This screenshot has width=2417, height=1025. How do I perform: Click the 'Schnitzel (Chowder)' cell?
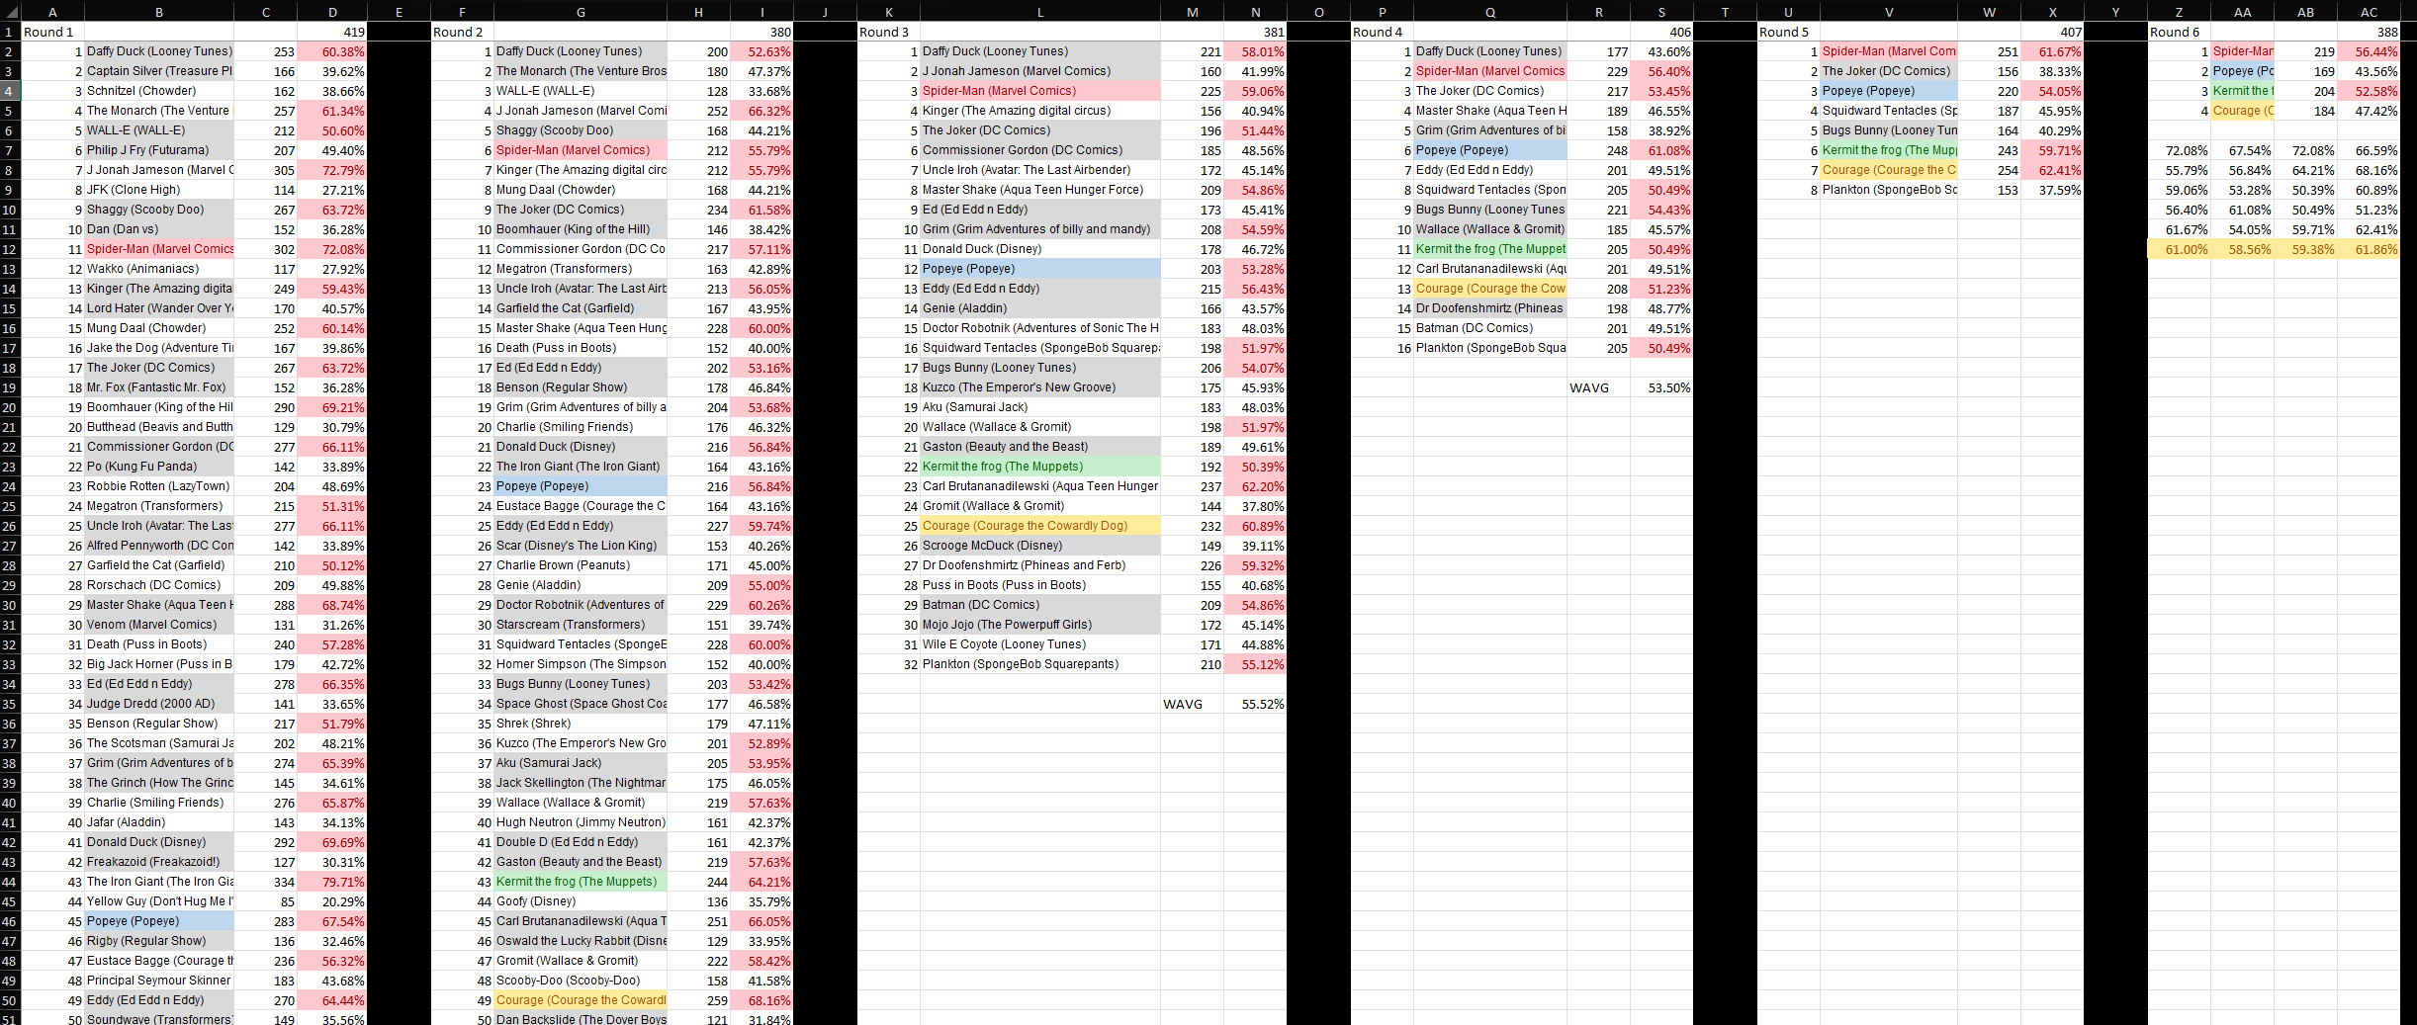click(x=159, y=91)
